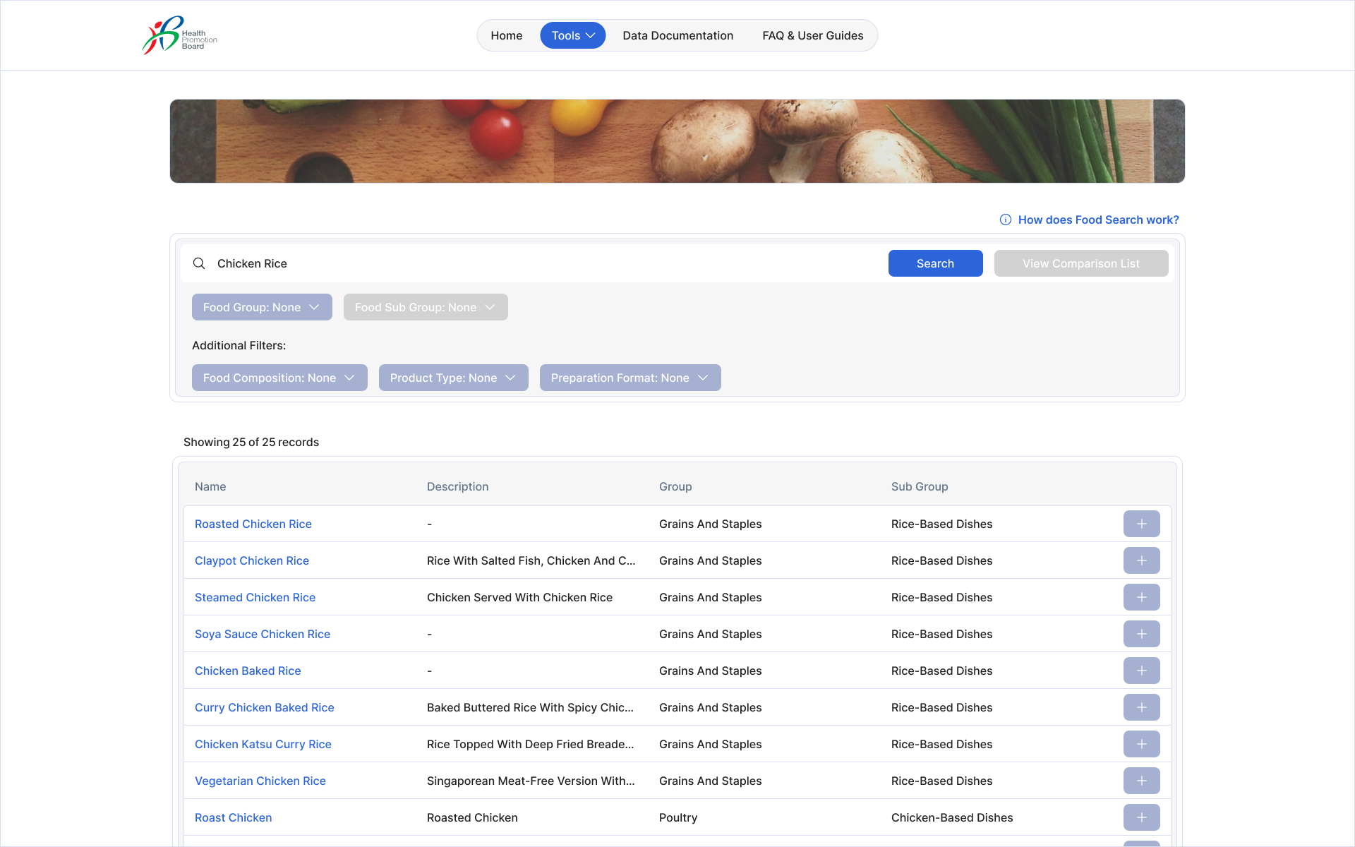Open the Chicken Katsu Curry Rice record

pyautogui.click(x=263, y=744)
